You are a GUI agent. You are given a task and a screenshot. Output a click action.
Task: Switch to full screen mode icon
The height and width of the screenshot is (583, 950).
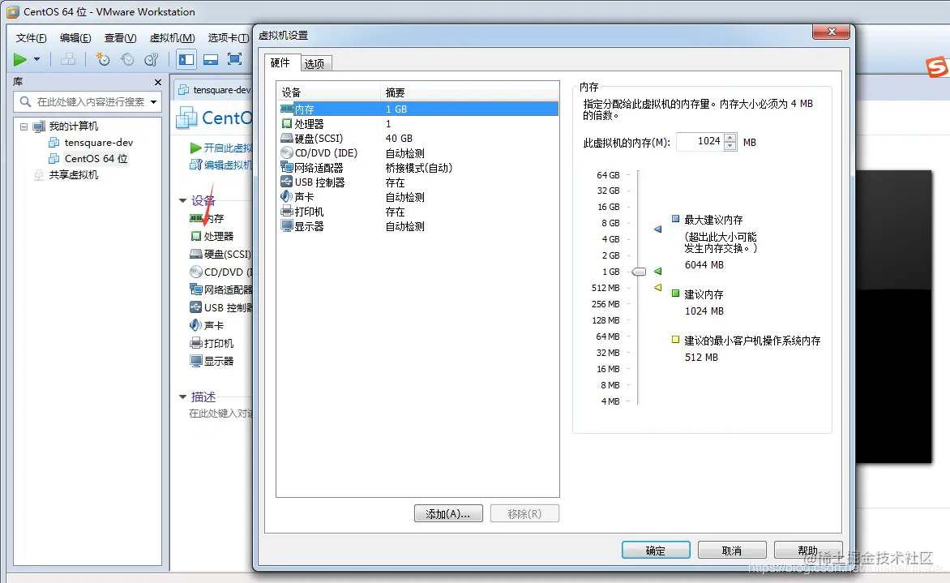(234, 58)
